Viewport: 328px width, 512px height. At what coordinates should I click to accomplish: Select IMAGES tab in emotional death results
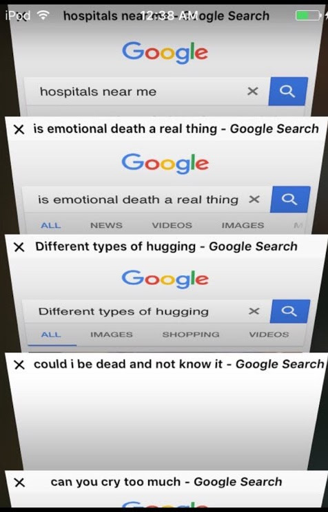pos(243,225)
